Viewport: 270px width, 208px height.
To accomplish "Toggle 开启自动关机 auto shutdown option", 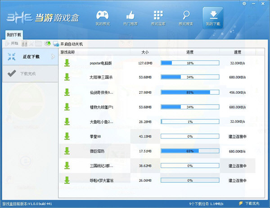I will [x=71, y=44].
